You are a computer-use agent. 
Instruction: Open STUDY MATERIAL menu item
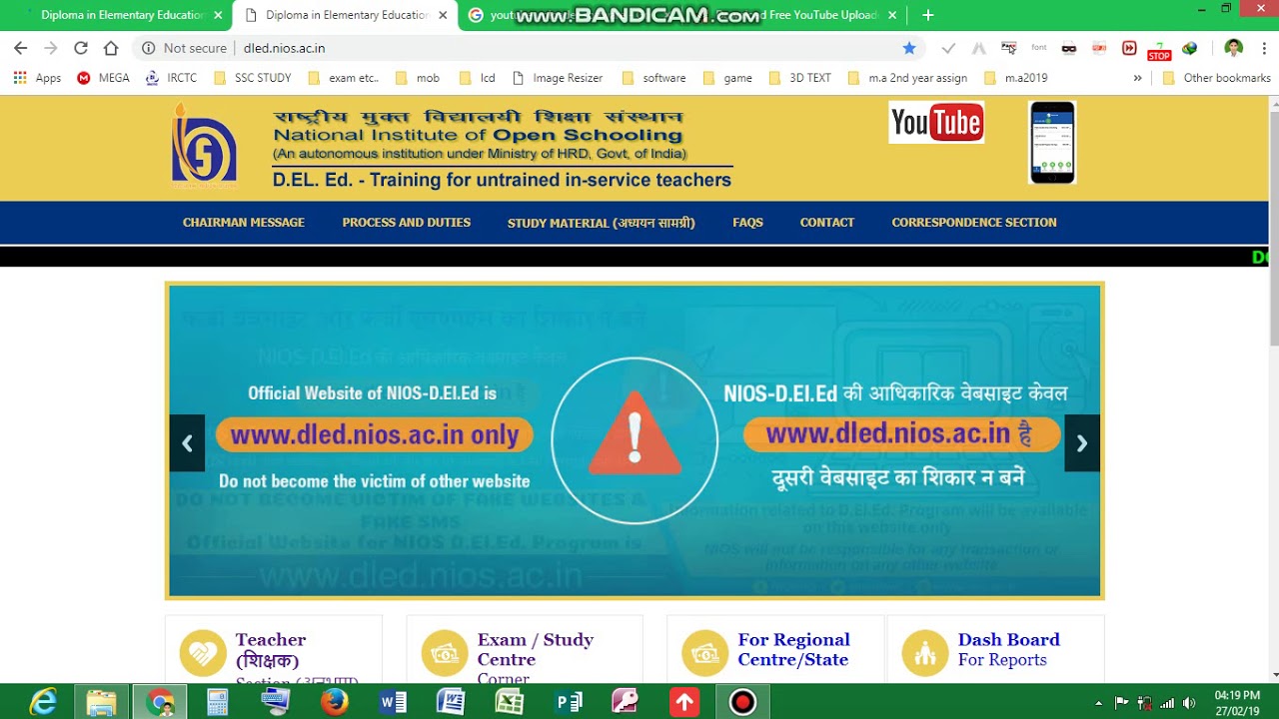click(602, 223)
